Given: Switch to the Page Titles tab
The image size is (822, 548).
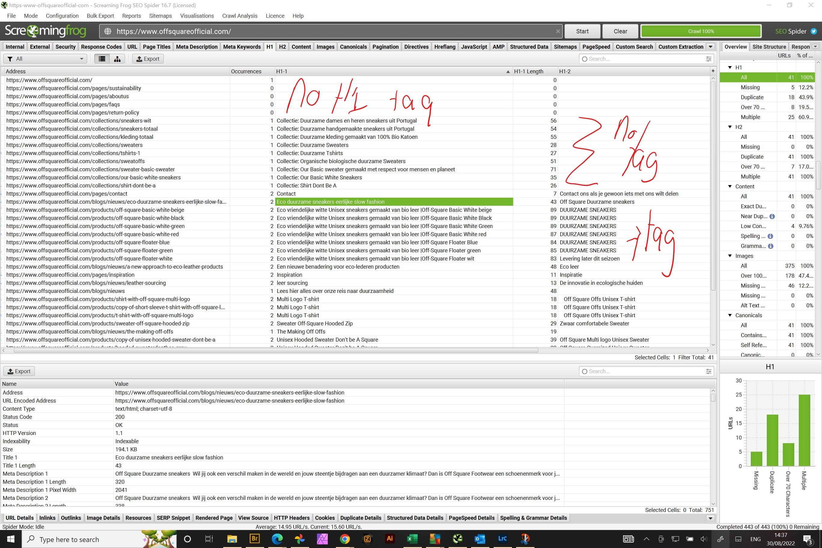Looking at the screenshot, I should coord(156,47).
